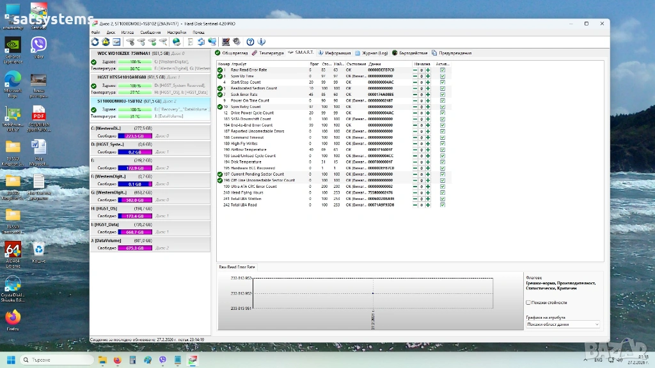Open Firefox from the desktop shortcut
655x368 pixels.
pyautogui.click(x=13, y=319)
